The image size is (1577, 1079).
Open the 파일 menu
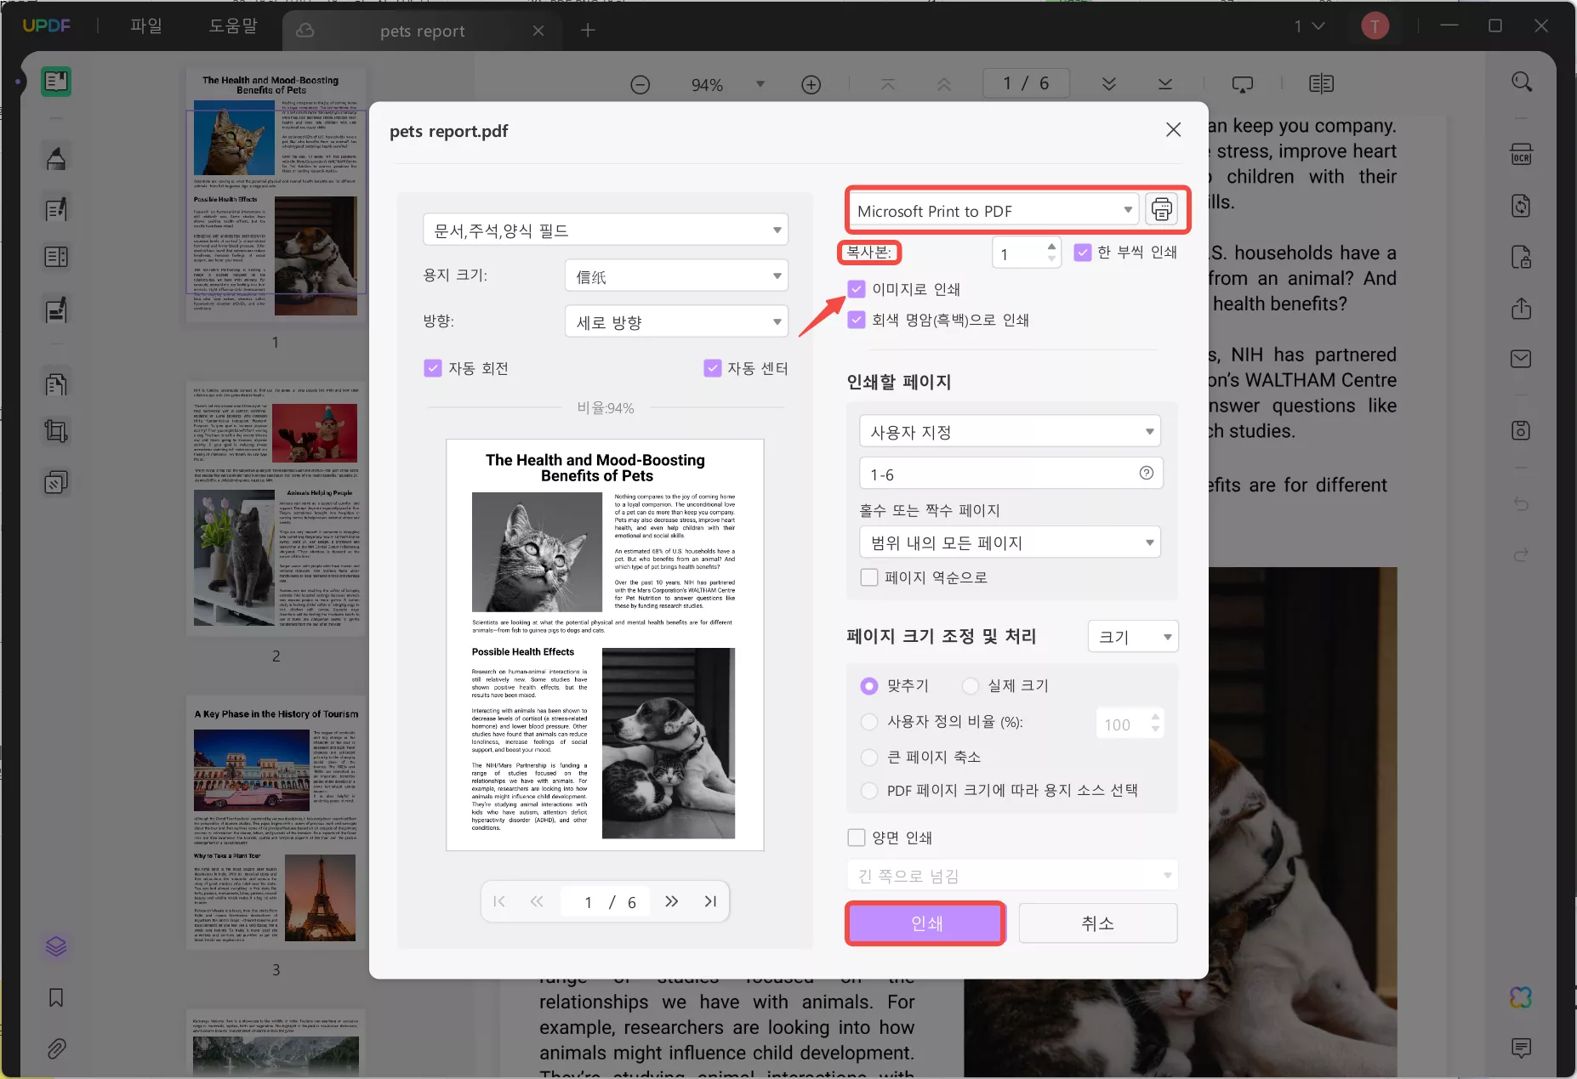click(x=145, y=26)
